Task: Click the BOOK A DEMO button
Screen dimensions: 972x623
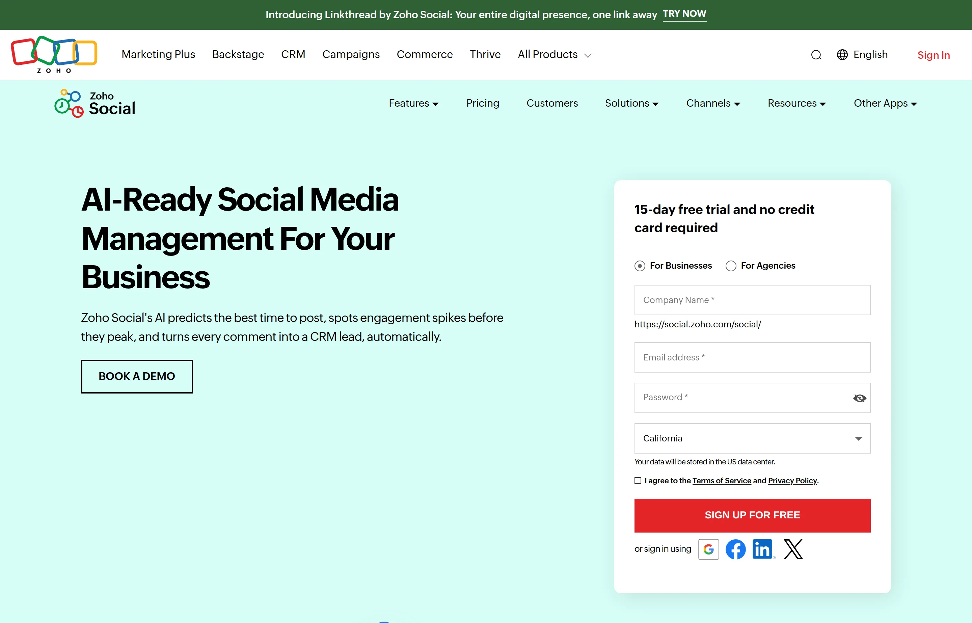Action: pos(137,376)
